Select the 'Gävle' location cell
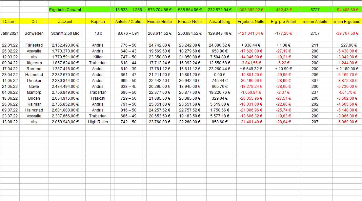The height and width of the screenshot is (201, 362). tap(34, 87)
